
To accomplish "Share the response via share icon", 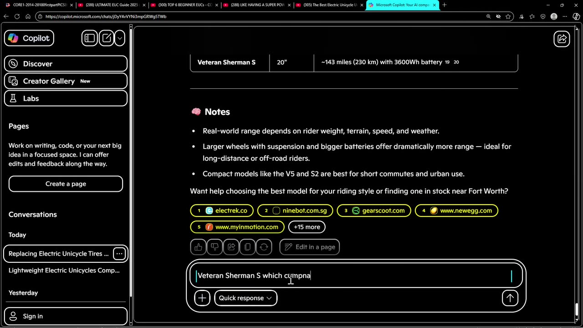I will click(231, 247).
